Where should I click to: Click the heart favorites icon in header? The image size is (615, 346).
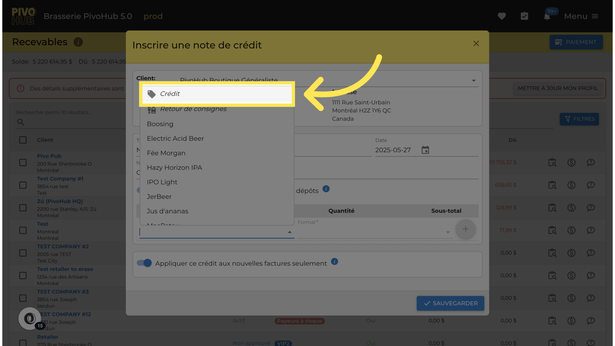pyautogui.click(x=502, y=16)
